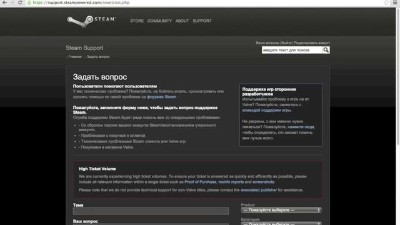
Task: Click the Выйти logout link
Action: (286, 43)
